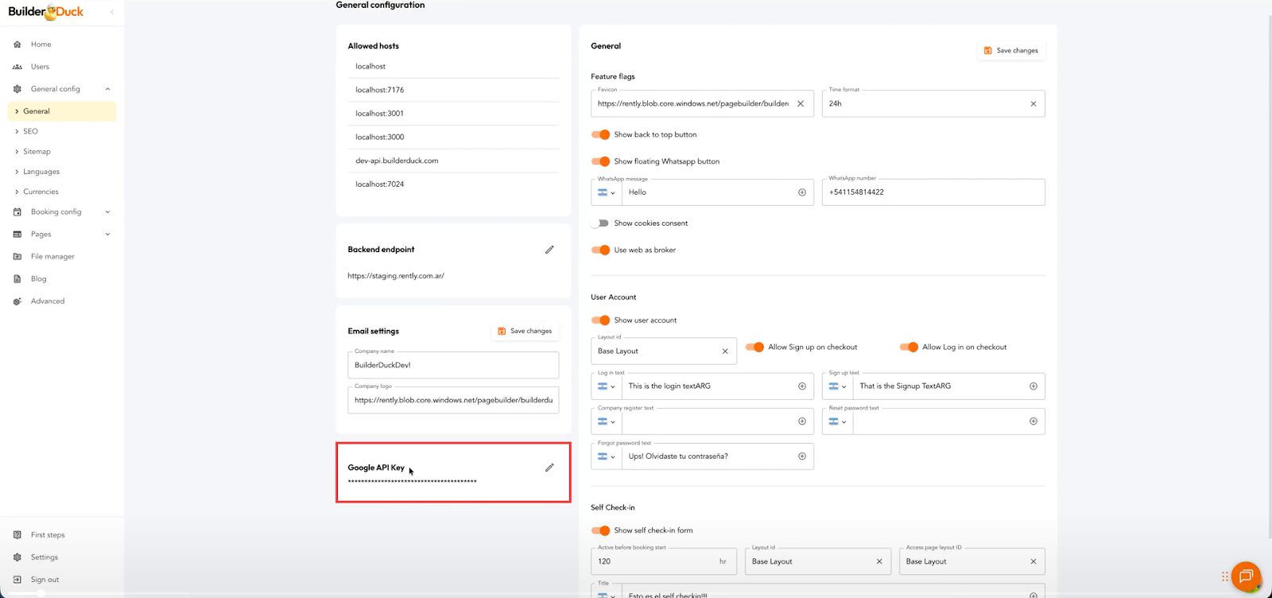The width and height of the screenshot is (1272, 598).
Task: Open the support chat bubble icon
Action: (1245, 577)
